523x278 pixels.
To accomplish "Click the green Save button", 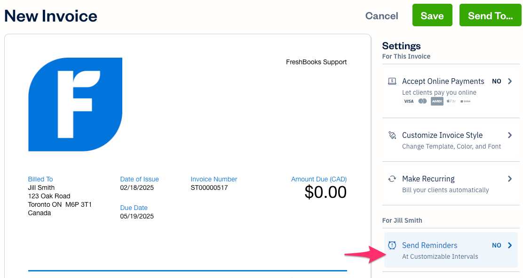I will tap(432, 15).
